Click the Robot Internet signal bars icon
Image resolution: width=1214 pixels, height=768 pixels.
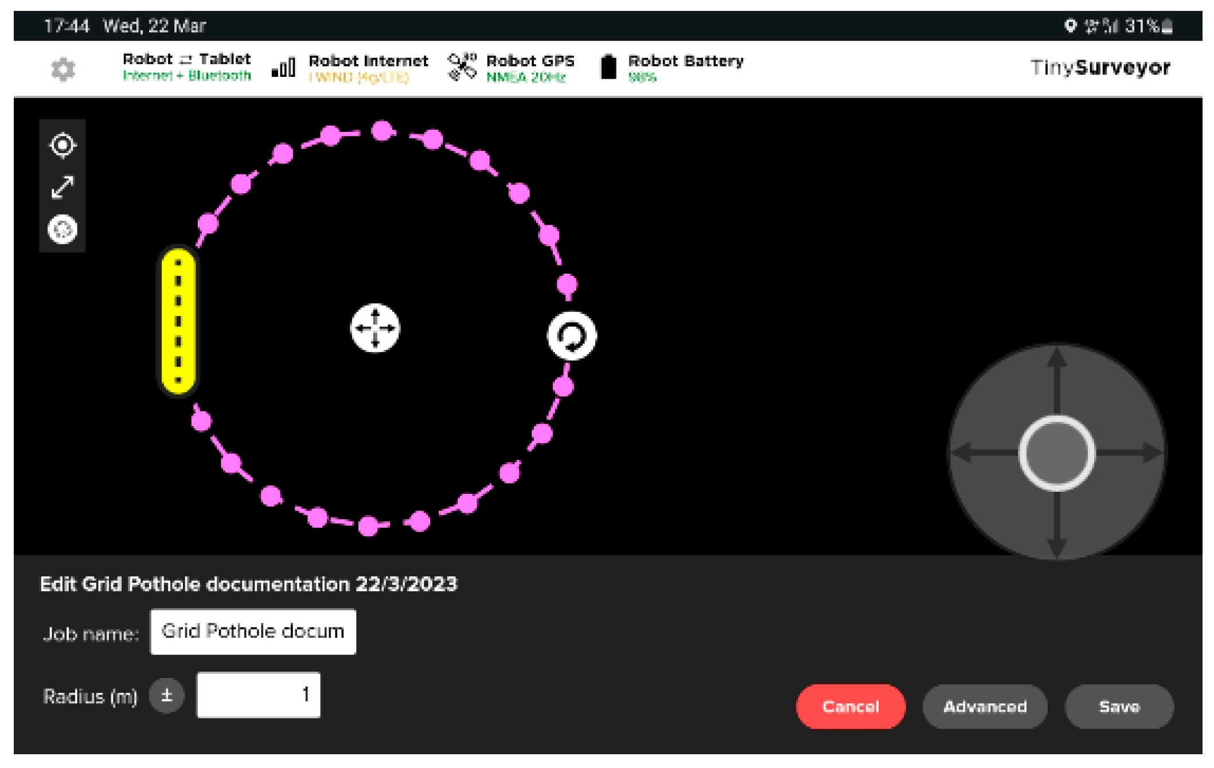click(x=284, y=68)
